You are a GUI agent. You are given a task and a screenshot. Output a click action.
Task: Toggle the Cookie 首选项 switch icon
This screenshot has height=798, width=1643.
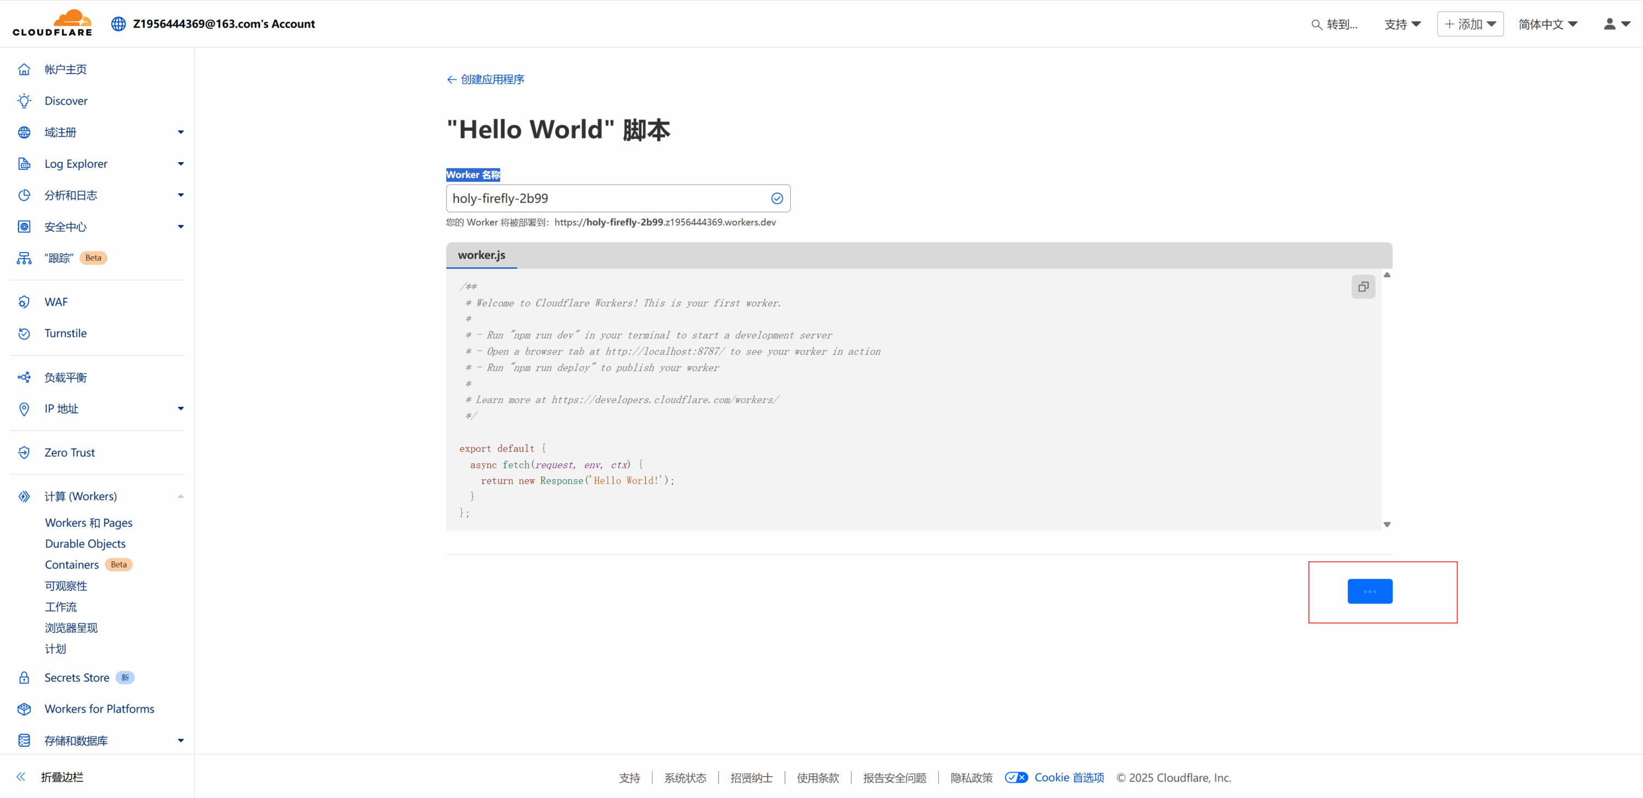1016,778
